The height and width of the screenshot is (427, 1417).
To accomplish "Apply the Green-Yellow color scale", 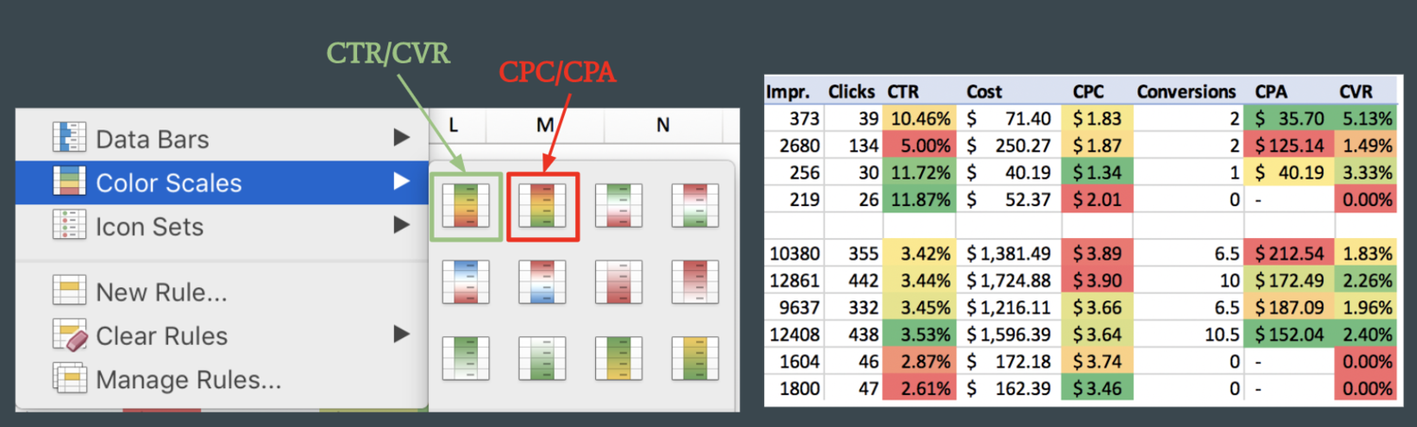I will click(619, 358).
